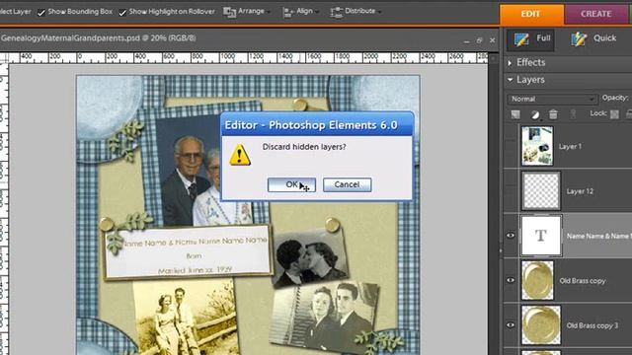Toggle Show Highlight on Rollover checkbox
The width and height of the screenshot is (632, 355).
click(x=122, y=13)
